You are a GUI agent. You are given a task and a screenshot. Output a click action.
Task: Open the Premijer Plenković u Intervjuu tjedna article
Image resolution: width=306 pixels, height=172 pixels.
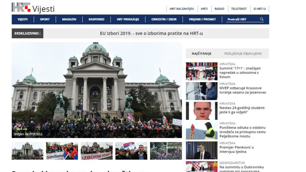237,149
